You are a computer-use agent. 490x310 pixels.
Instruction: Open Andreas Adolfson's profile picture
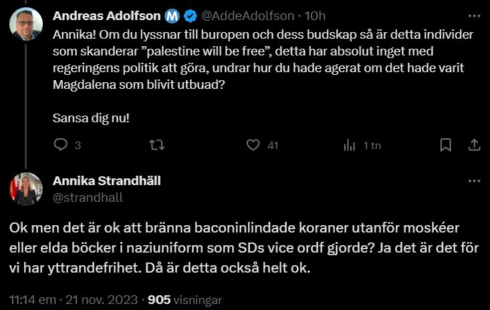coord(26,24)
